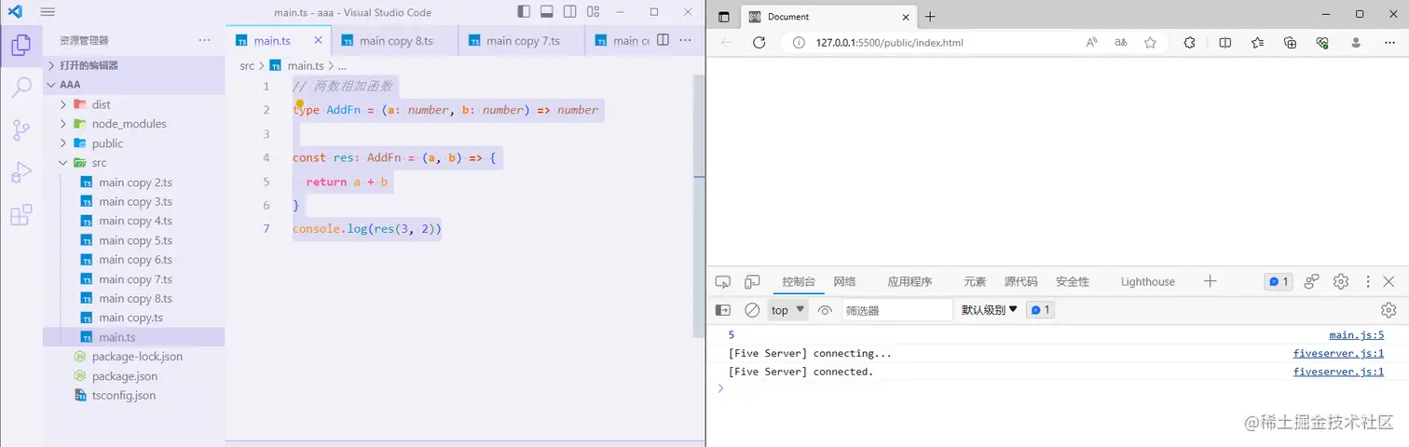Open Run and Debug view
The image size is (1409, 447).
coord(21,173)
